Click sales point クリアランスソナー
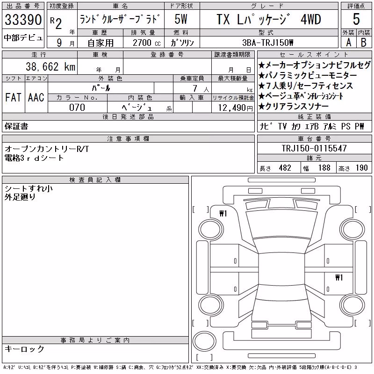The width and height of the screenshot is (374, 374). [x=294, y=106]
